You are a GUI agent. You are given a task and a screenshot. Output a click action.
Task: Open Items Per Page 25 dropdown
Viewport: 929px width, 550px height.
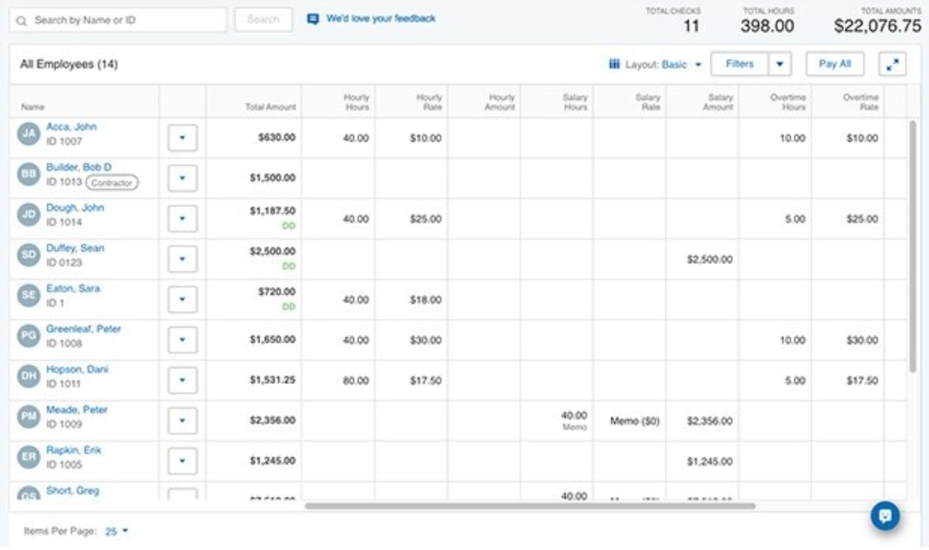[x=116, y=531]
